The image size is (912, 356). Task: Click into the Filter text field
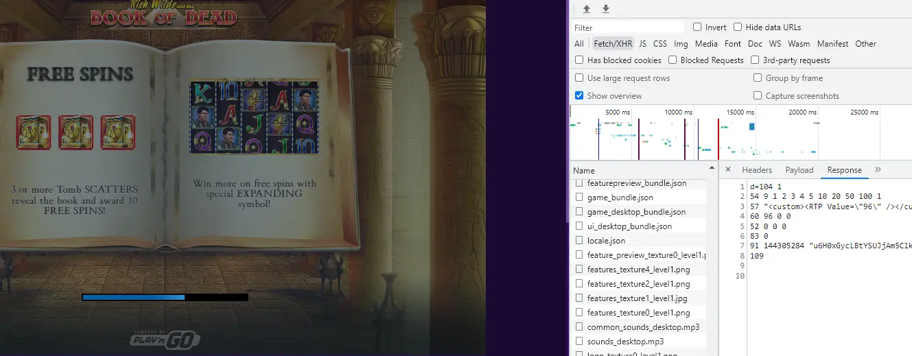(629, 27)
